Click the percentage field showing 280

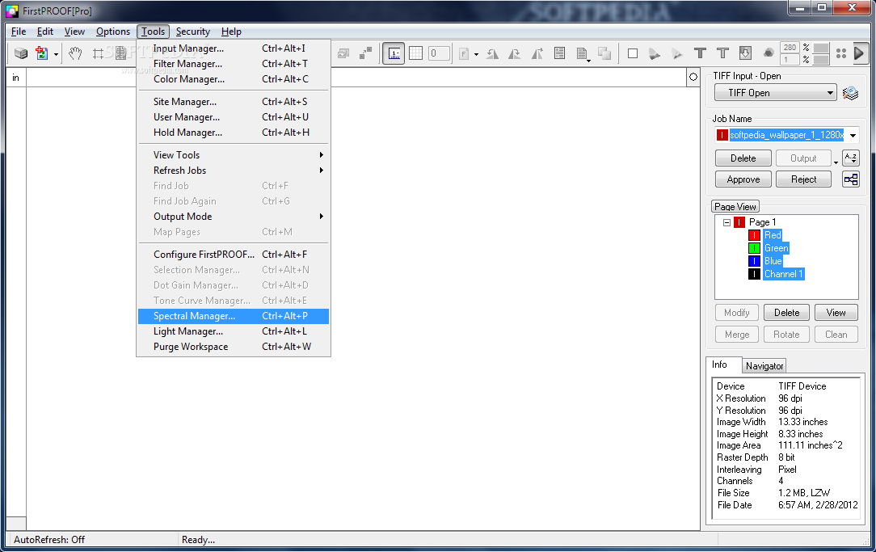pyautogui.click(x=790, y=48)
